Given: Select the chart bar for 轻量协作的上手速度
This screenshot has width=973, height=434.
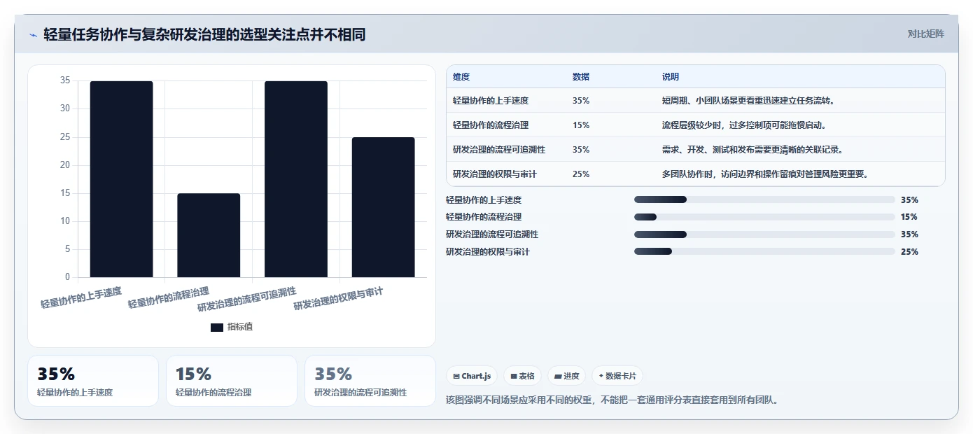Looking at the screenshot, I should point(121,179).
